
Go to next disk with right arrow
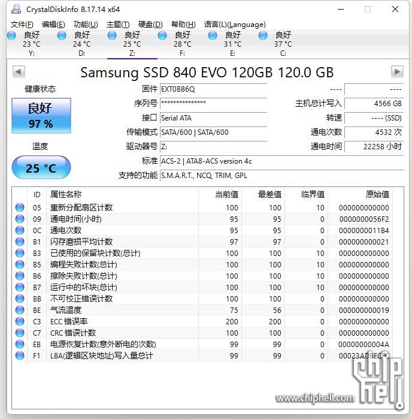[397, 71]
